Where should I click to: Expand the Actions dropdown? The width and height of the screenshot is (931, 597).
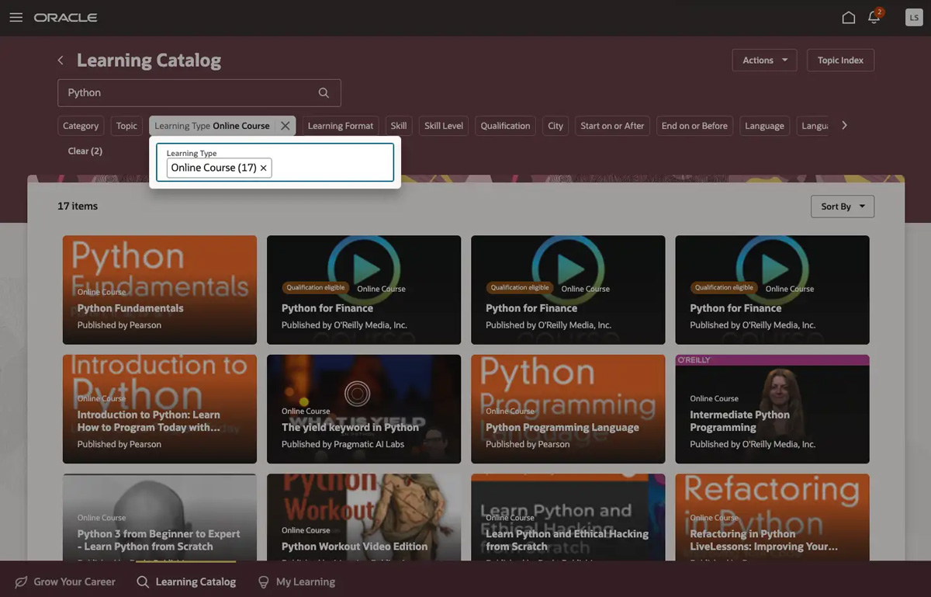(x=764, y=61)
